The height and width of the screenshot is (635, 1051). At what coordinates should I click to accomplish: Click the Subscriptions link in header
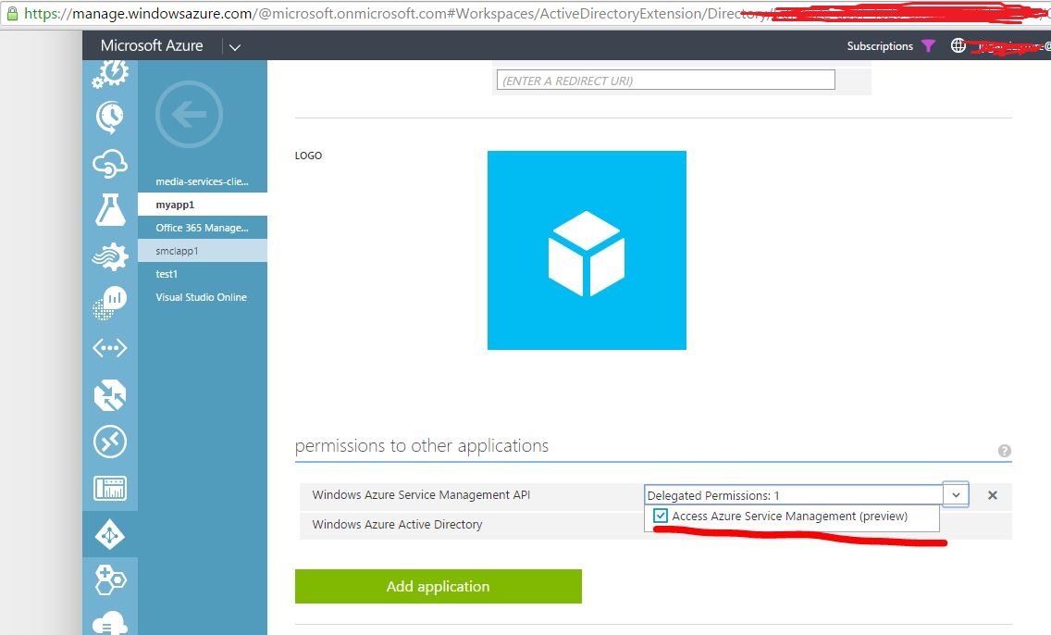[x=880, y=46]
